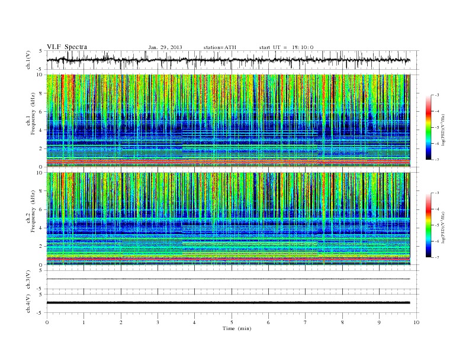
Task: Click the 'ch.1(V)' waveform axis label
Action: click(28, 60)
